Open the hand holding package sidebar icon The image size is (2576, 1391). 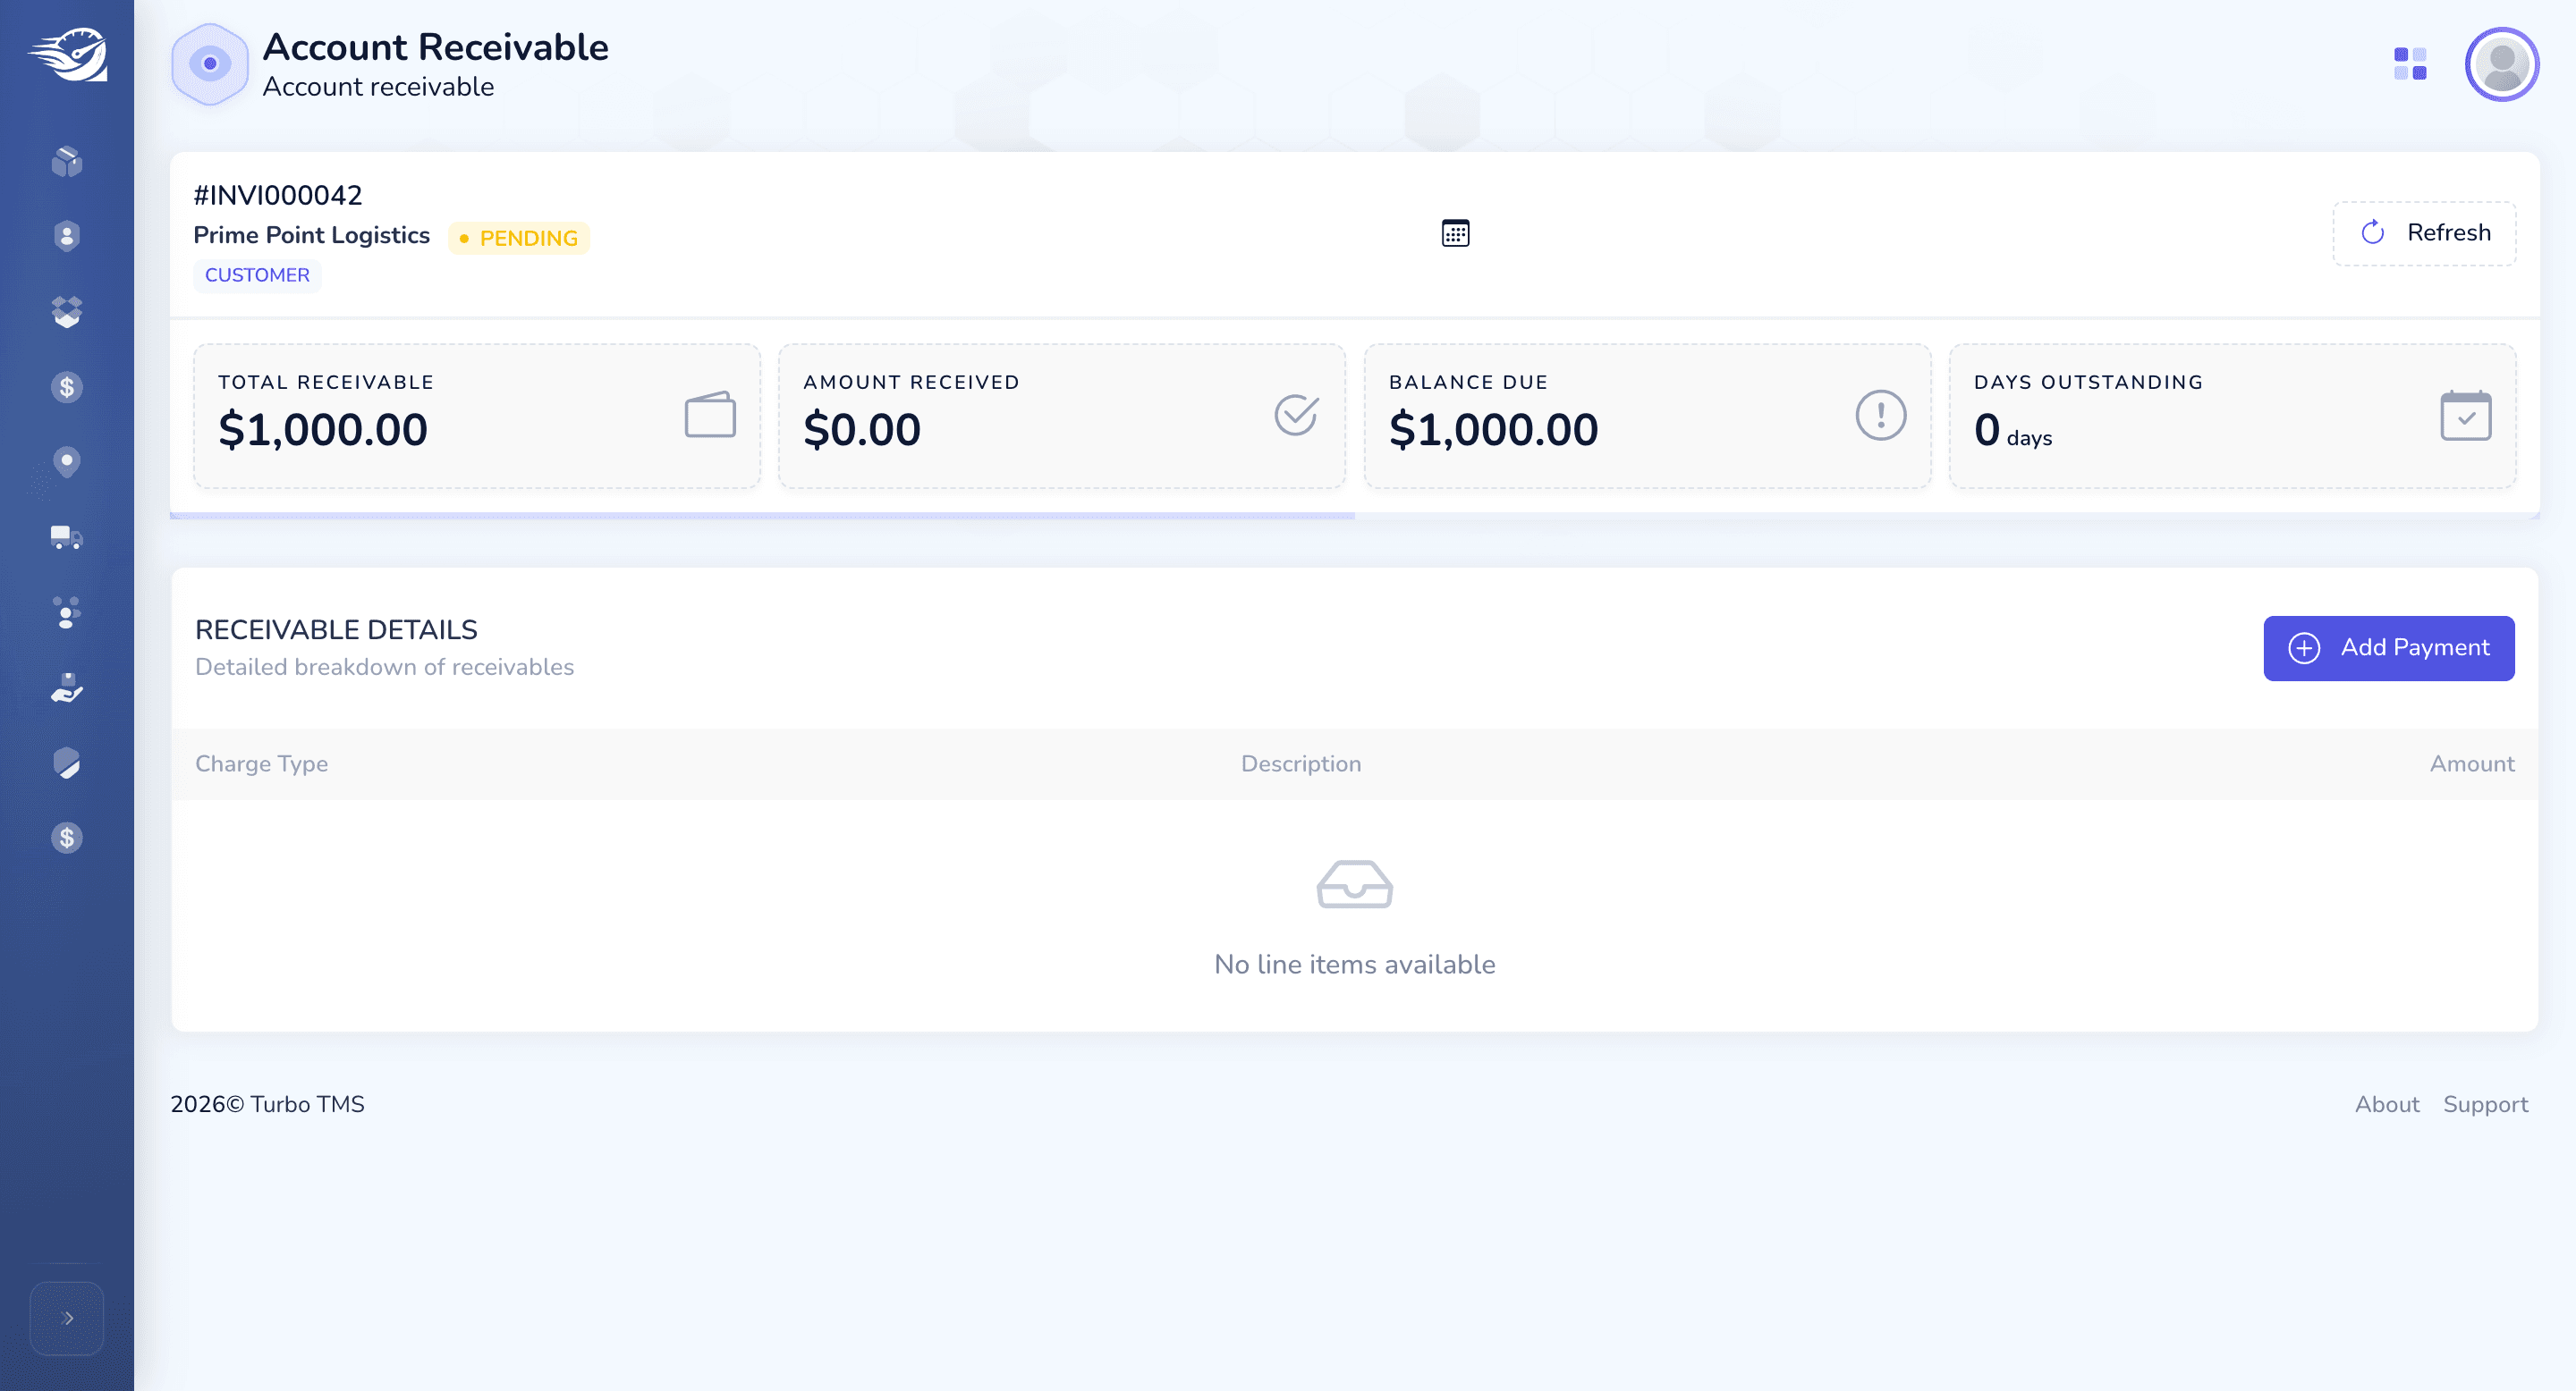point(67,687)
